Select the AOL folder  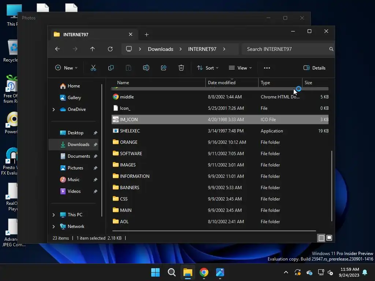(x=220, y=221)
